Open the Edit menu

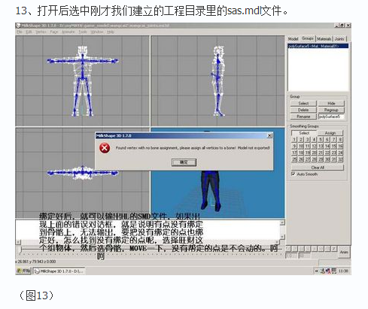(29, 32)
